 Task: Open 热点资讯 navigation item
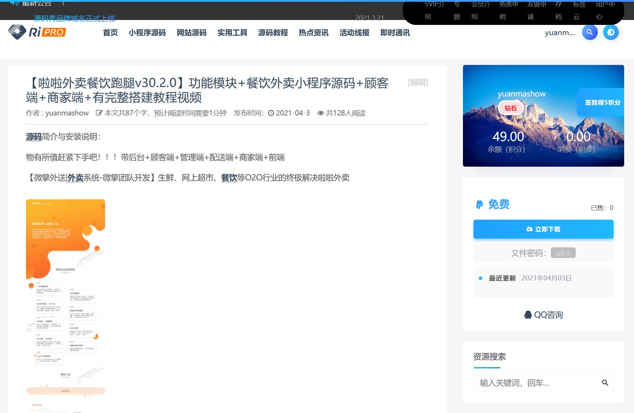[314, 33]
